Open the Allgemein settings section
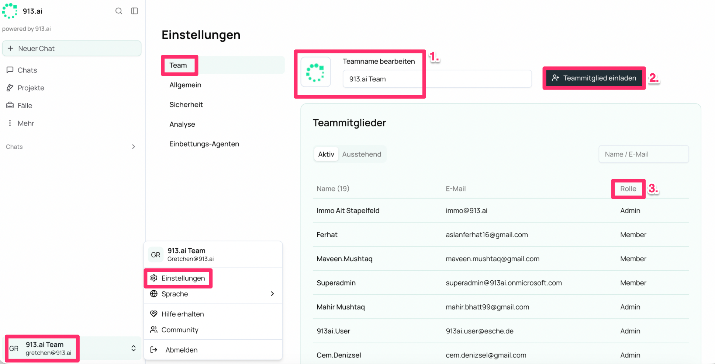 click(185, 85)
